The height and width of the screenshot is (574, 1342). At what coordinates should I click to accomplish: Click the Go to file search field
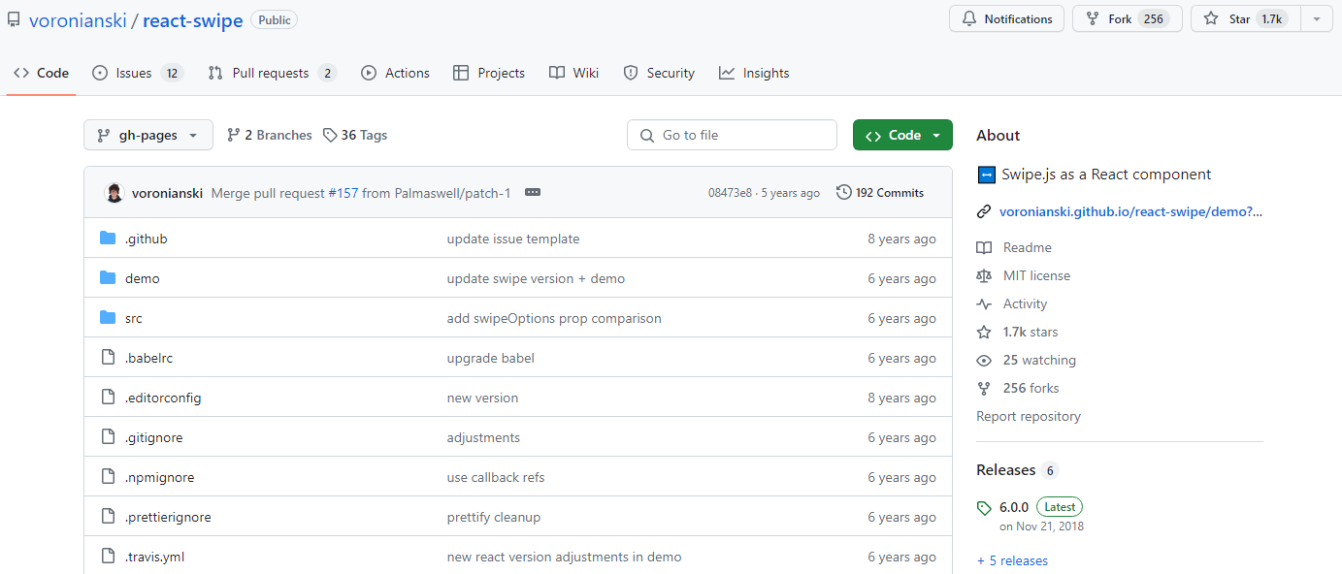coord(732,135)
